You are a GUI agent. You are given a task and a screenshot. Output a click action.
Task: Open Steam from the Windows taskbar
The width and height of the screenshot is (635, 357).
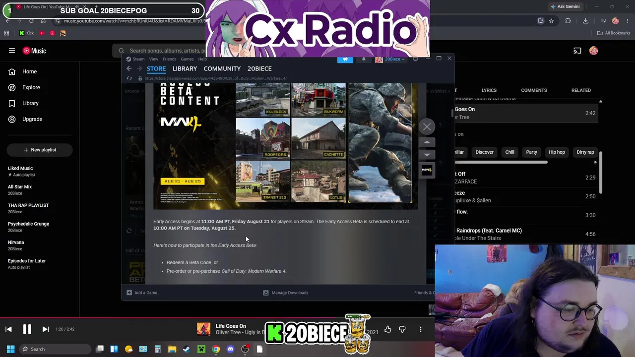click(187, 349)
